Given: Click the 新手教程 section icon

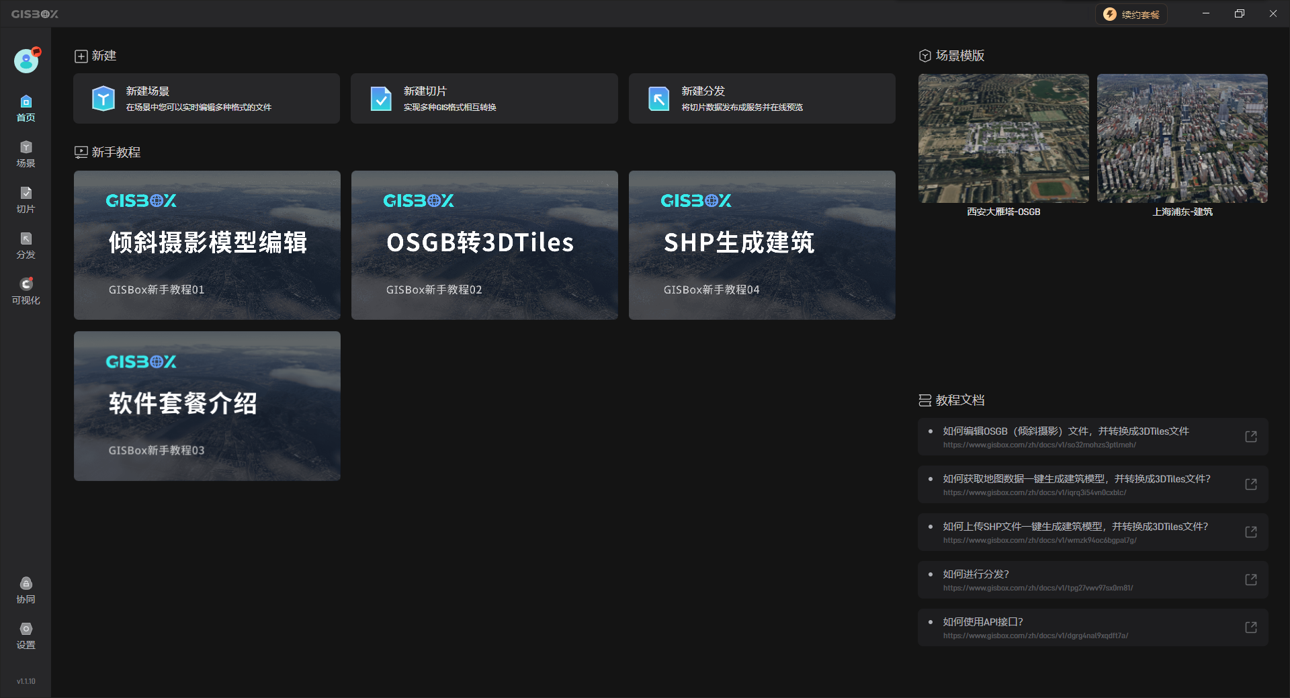Looking at the screenshot, I should (x=81, y=152).
